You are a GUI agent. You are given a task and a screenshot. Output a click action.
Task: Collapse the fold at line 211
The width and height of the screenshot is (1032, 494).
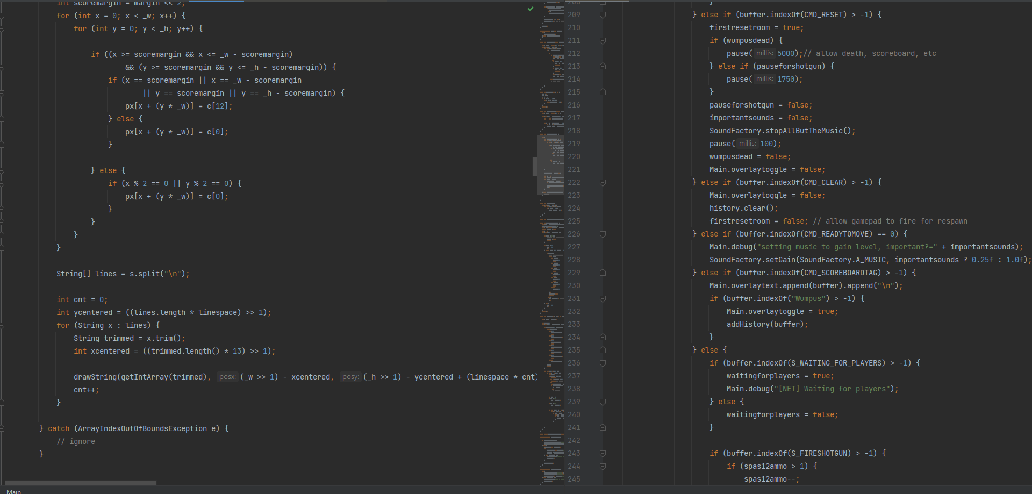click(x=603, y=41)
